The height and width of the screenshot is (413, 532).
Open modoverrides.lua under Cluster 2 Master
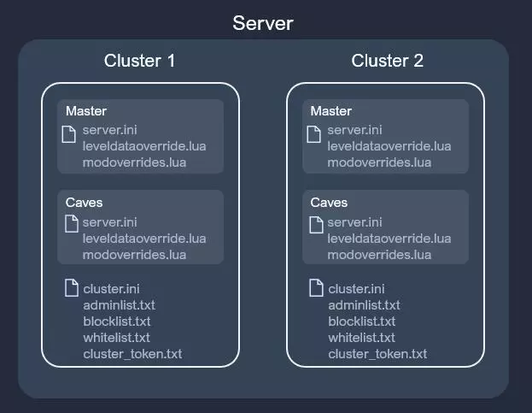click(379, 162)
